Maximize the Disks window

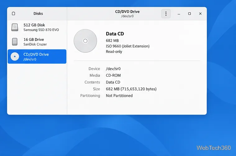click(x=189, y=14)
